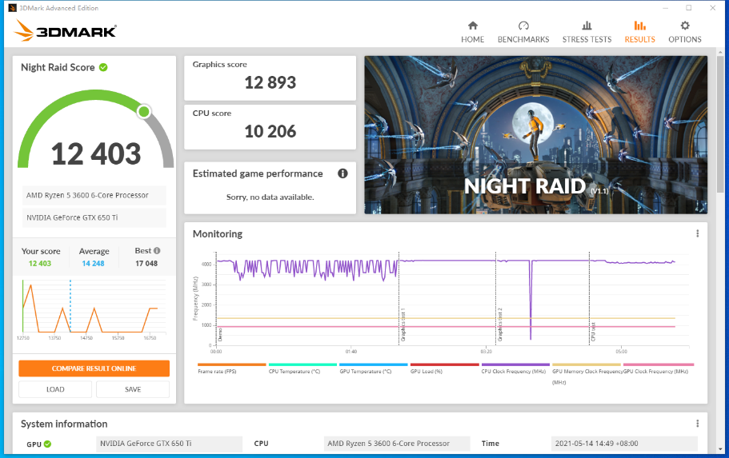The width and height of the screenshot is (729, 458).
Task: Click the 3DMark logo
Action: [x=65, y=30]
